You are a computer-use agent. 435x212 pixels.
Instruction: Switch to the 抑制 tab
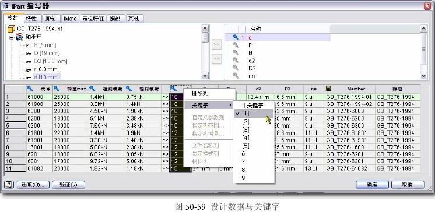click(51, 19)
